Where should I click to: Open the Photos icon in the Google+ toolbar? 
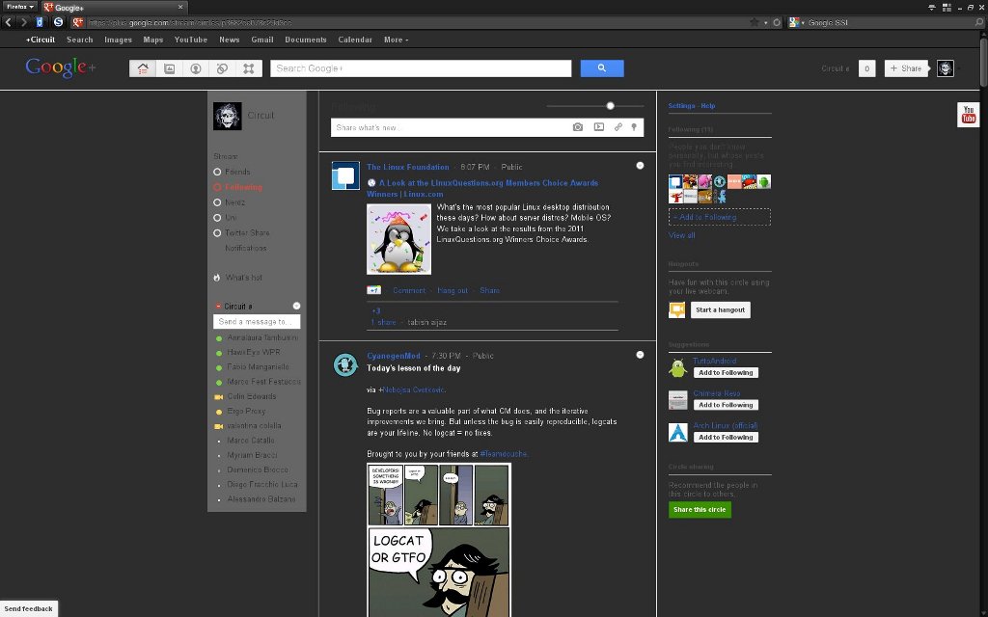[x=169, y=68]
